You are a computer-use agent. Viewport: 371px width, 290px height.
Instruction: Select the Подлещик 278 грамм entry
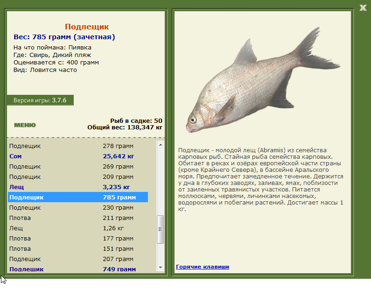(x=78, y=146)
